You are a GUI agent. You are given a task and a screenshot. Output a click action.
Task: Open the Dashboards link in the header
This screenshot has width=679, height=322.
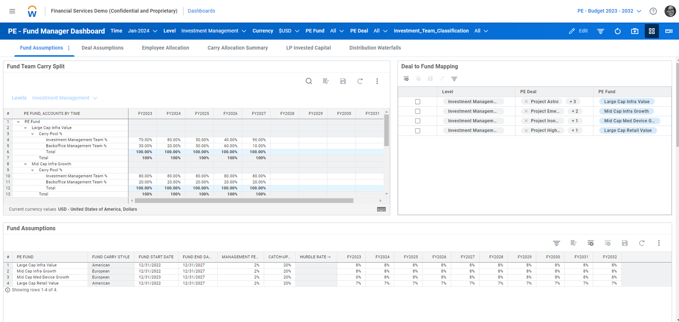point(201,10)
